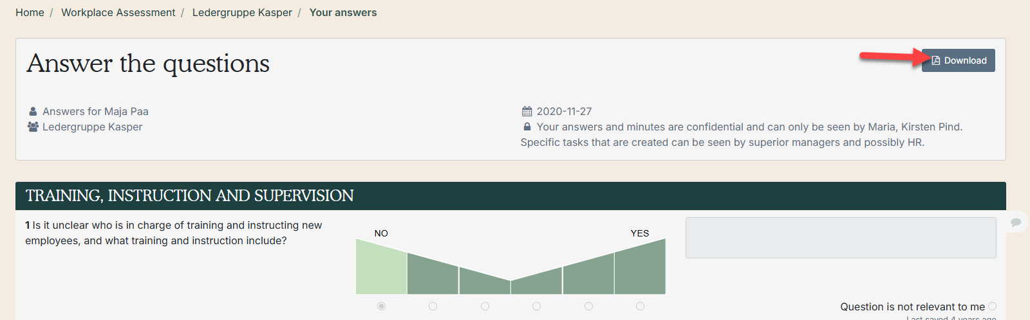Click the padlock confidentiality icon
This screenshot has width=1030, height=320.
click(527, 127)
